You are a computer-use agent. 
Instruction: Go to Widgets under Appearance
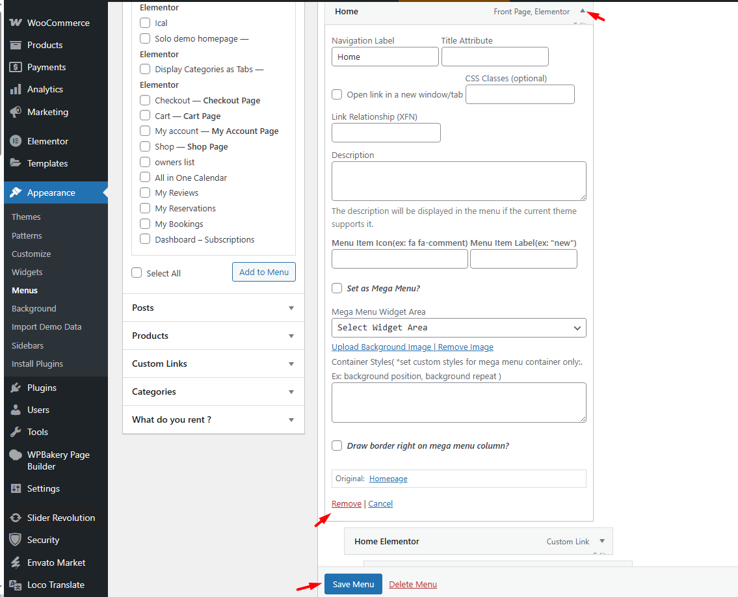tap(27, 272)
